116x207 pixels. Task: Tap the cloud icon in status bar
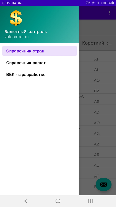[20, 3]
